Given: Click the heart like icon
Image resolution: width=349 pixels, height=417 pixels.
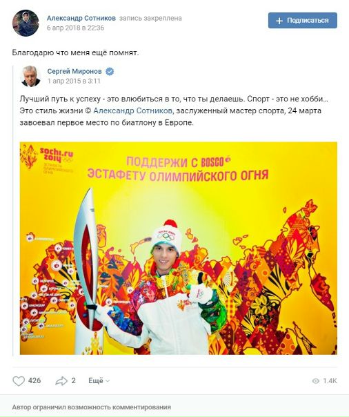Looking at the screenshot, I should coord(19,381).
